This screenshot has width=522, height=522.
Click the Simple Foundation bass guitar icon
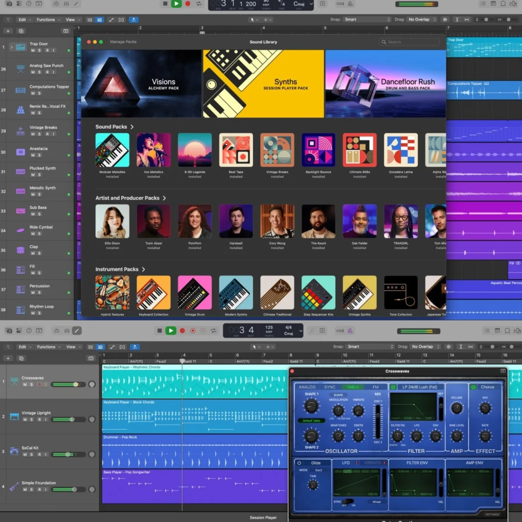14,486
